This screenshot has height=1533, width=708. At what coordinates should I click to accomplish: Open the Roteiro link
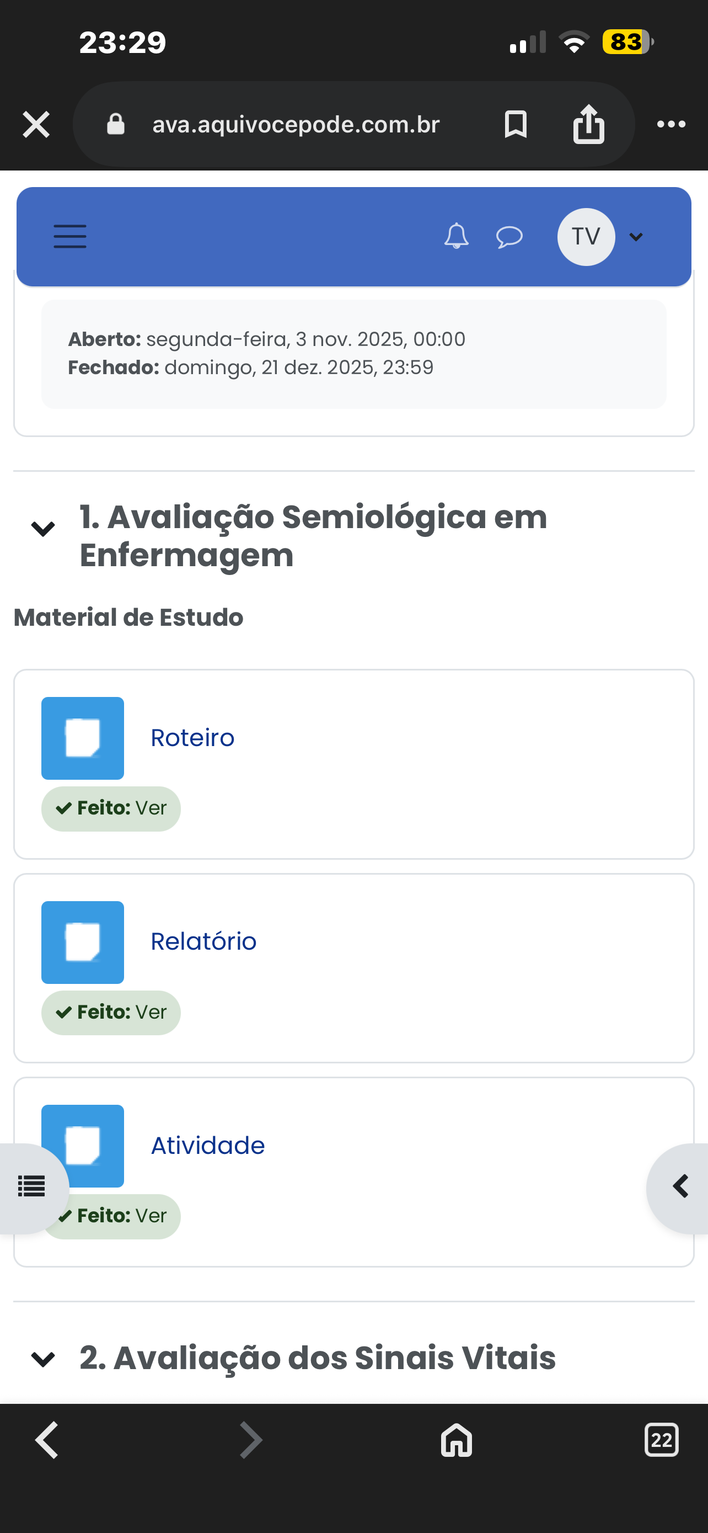tap(192, 738)
